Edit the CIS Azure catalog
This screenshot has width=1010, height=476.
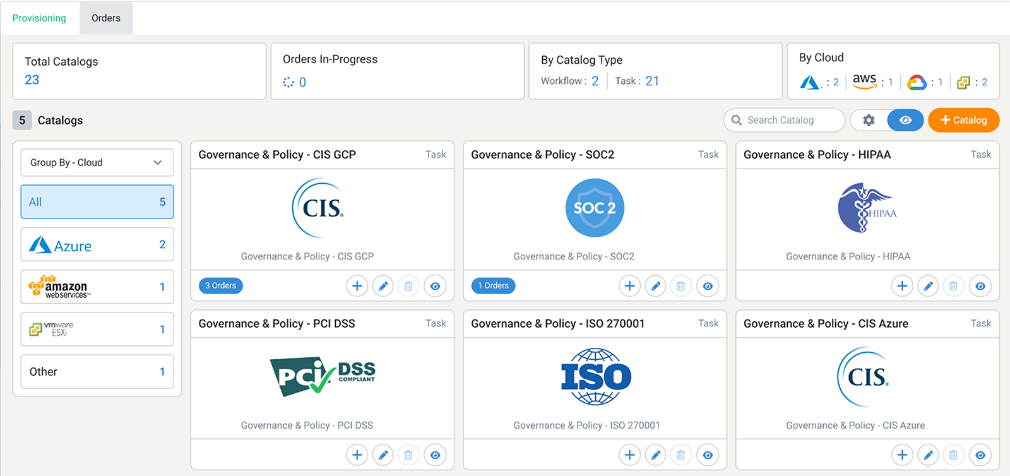point(928,455)
